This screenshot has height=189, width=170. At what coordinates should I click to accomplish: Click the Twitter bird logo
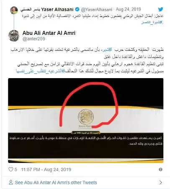[x=160, y=9]
